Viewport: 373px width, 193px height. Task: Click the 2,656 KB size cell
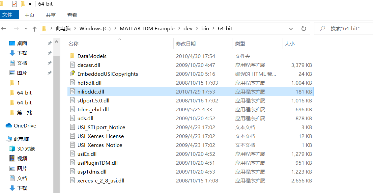(301, 180)
